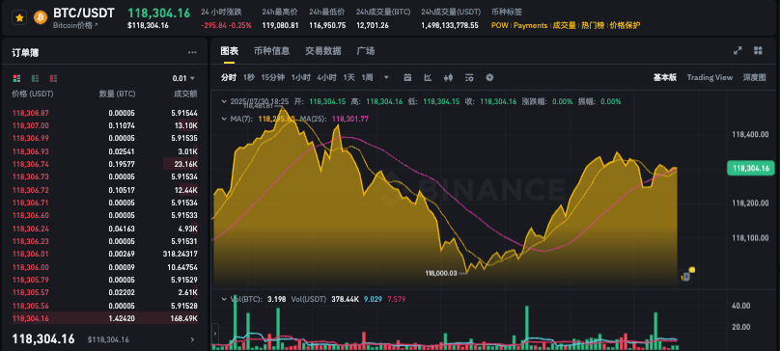Click sell order price 118,307.00
This screenshot has width=780, height=351.
30,125
